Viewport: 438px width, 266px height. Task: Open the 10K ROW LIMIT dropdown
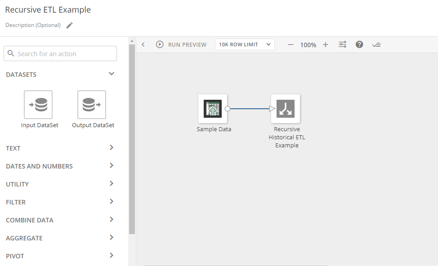(x=245, y=44)
